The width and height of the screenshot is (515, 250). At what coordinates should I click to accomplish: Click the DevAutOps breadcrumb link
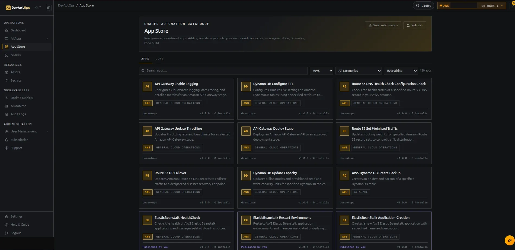[x=66, y=5]
